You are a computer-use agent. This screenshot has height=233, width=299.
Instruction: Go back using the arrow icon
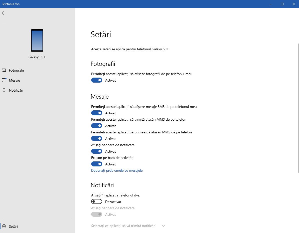[x=4, y=13]
